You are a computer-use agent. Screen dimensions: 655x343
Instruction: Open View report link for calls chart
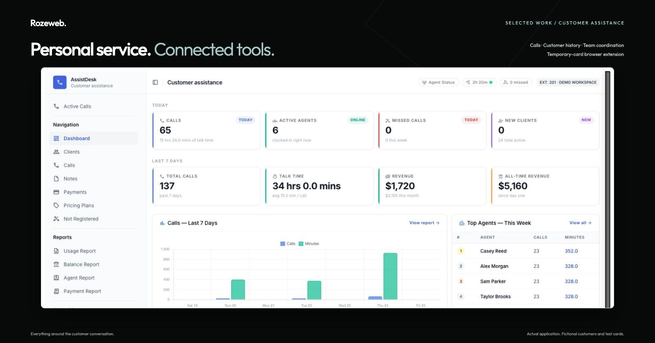pos(424,223)
